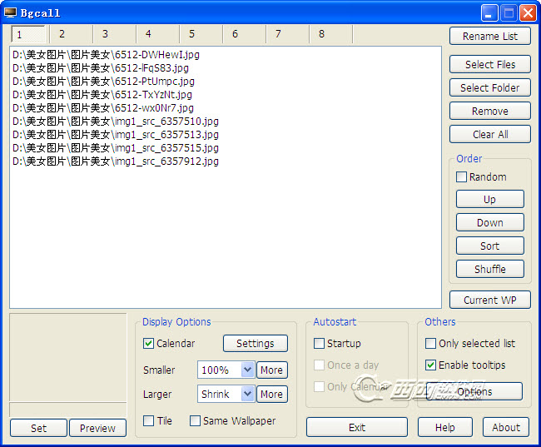Preview the selected wallpaper
The height and width of the screenshot is (447, 541).
pyautogui.click(x=97, y=428)
